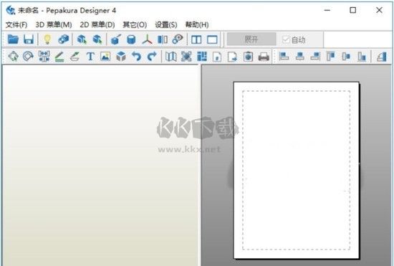
Task: Close the Pepakura Designer window
Action: coord(379,10)
